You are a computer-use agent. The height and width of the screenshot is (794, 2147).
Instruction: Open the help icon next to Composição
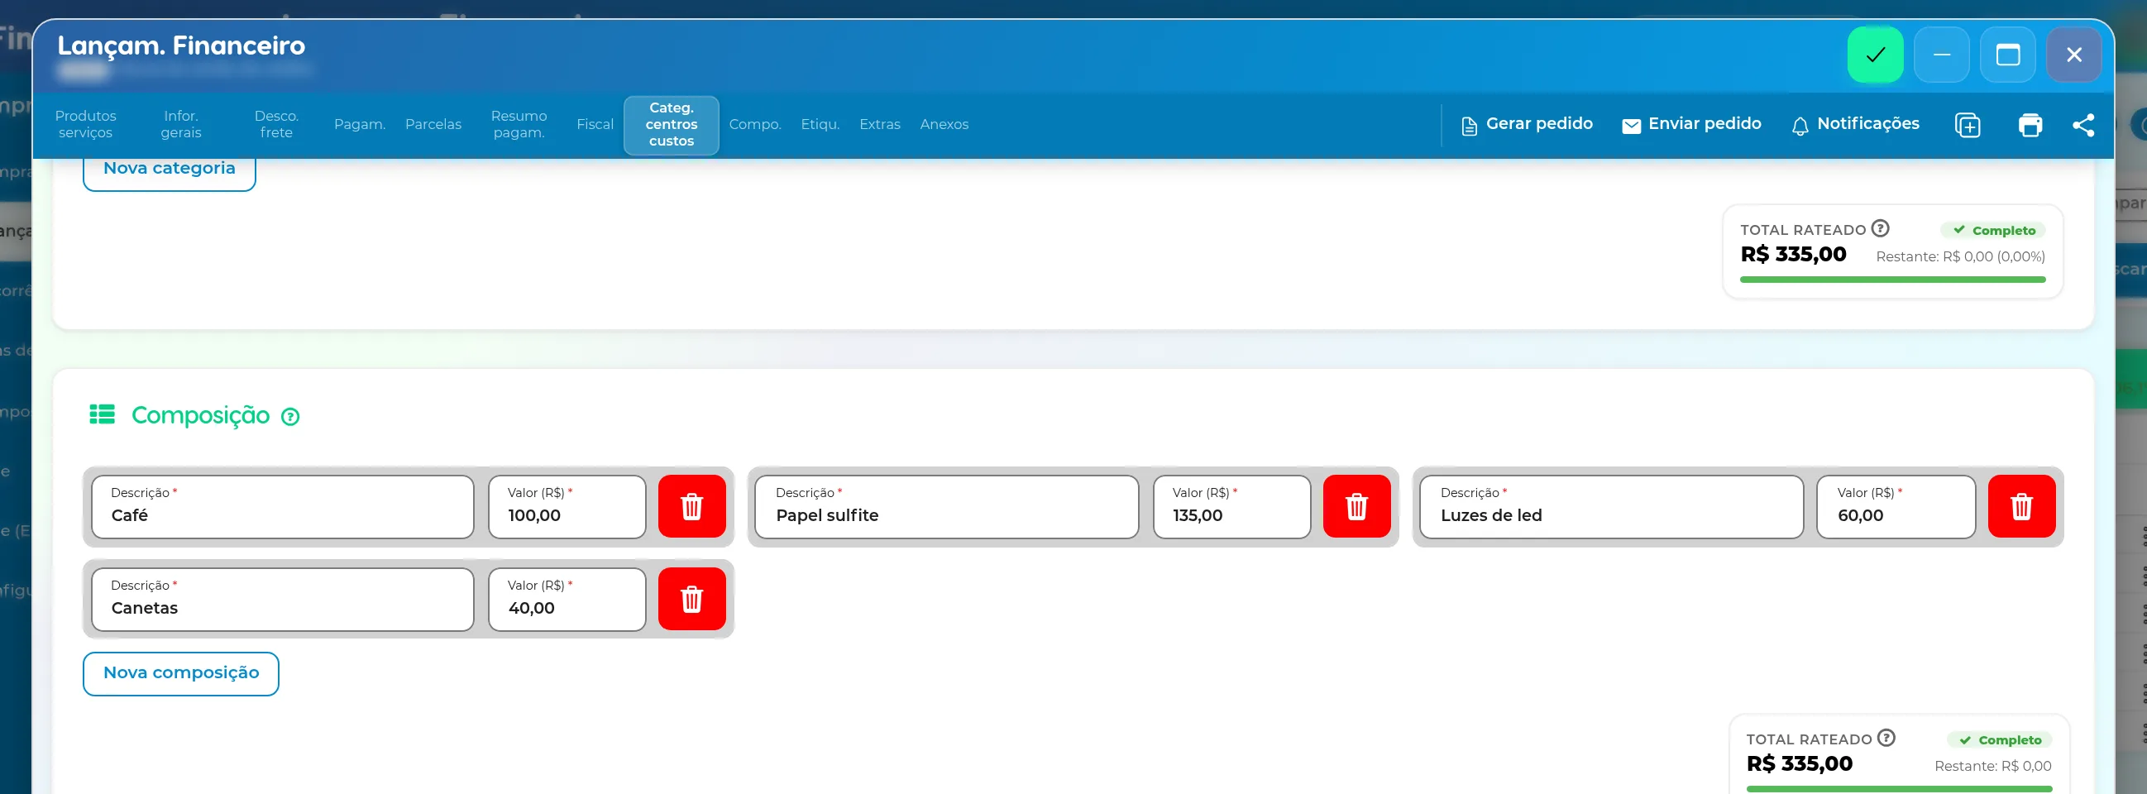click(290, 417)
